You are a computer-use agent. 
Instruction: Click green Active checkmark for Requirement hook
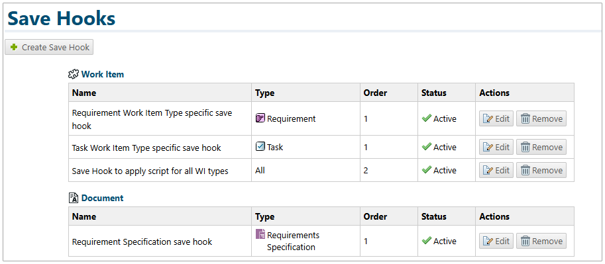(x=426, y=118)
